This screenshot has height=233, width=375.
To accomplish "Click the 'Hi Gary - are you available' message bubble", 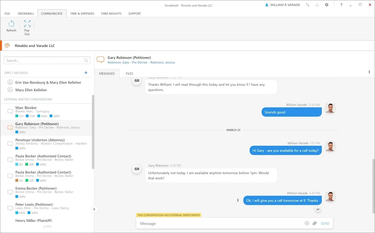I will click(285, 150).
